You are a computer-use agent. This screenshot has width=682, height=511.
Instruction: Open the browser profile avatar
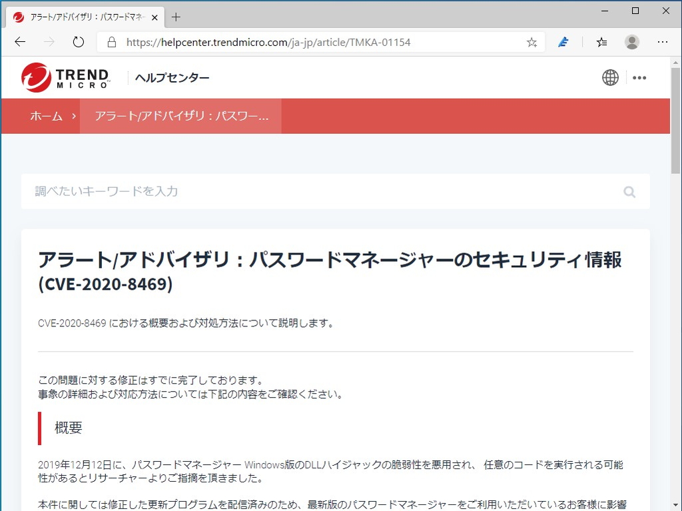pyautogui.click(x=631, y=41)
